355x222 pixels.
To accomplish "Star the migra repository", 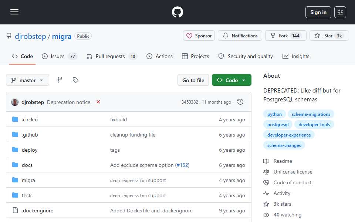I will click(329, 36).
